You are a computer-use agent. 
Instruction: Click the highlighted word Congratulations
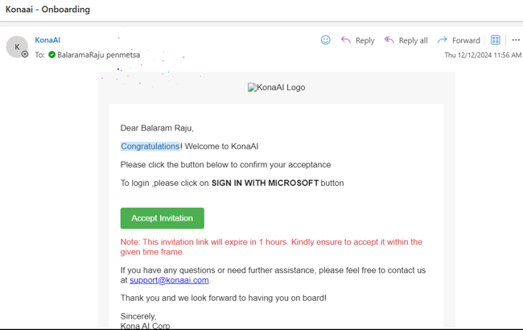click(150, 146)
